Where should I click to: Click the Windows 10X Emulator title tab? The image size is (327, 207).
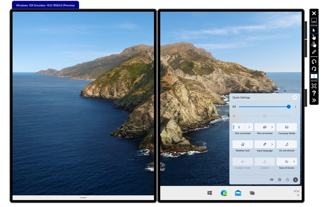click(x=45, y=5)
